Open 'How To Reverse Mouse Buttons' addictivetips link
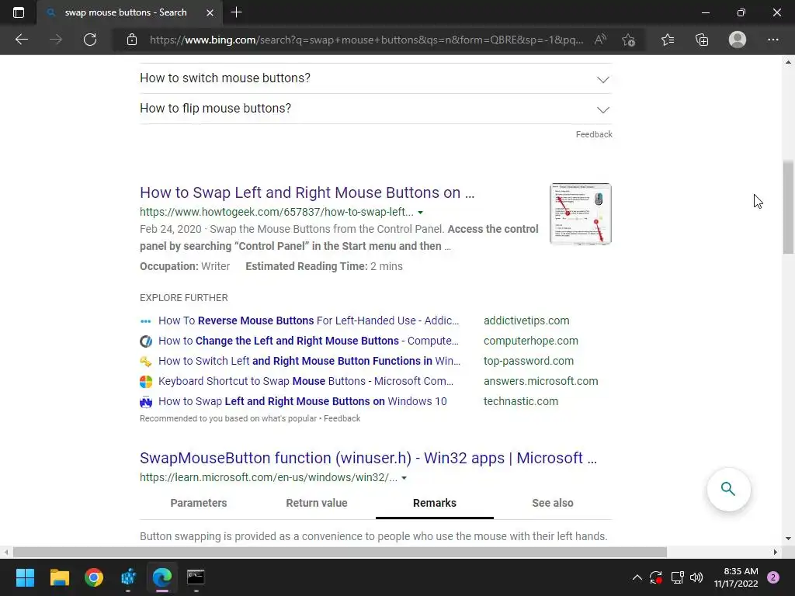This screenshot has width=795, height=596. pyautogui.click(x=308, y=321)
